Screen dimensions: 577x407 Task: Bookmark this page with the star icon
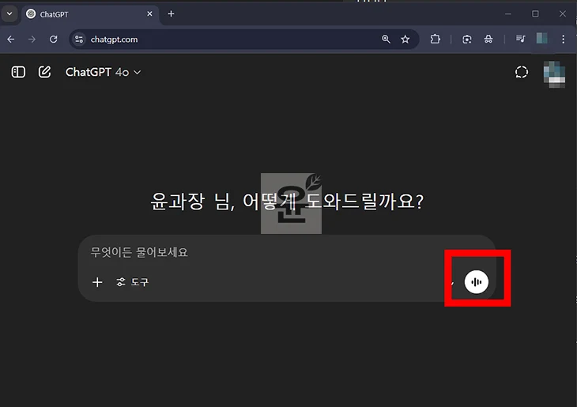405,39
